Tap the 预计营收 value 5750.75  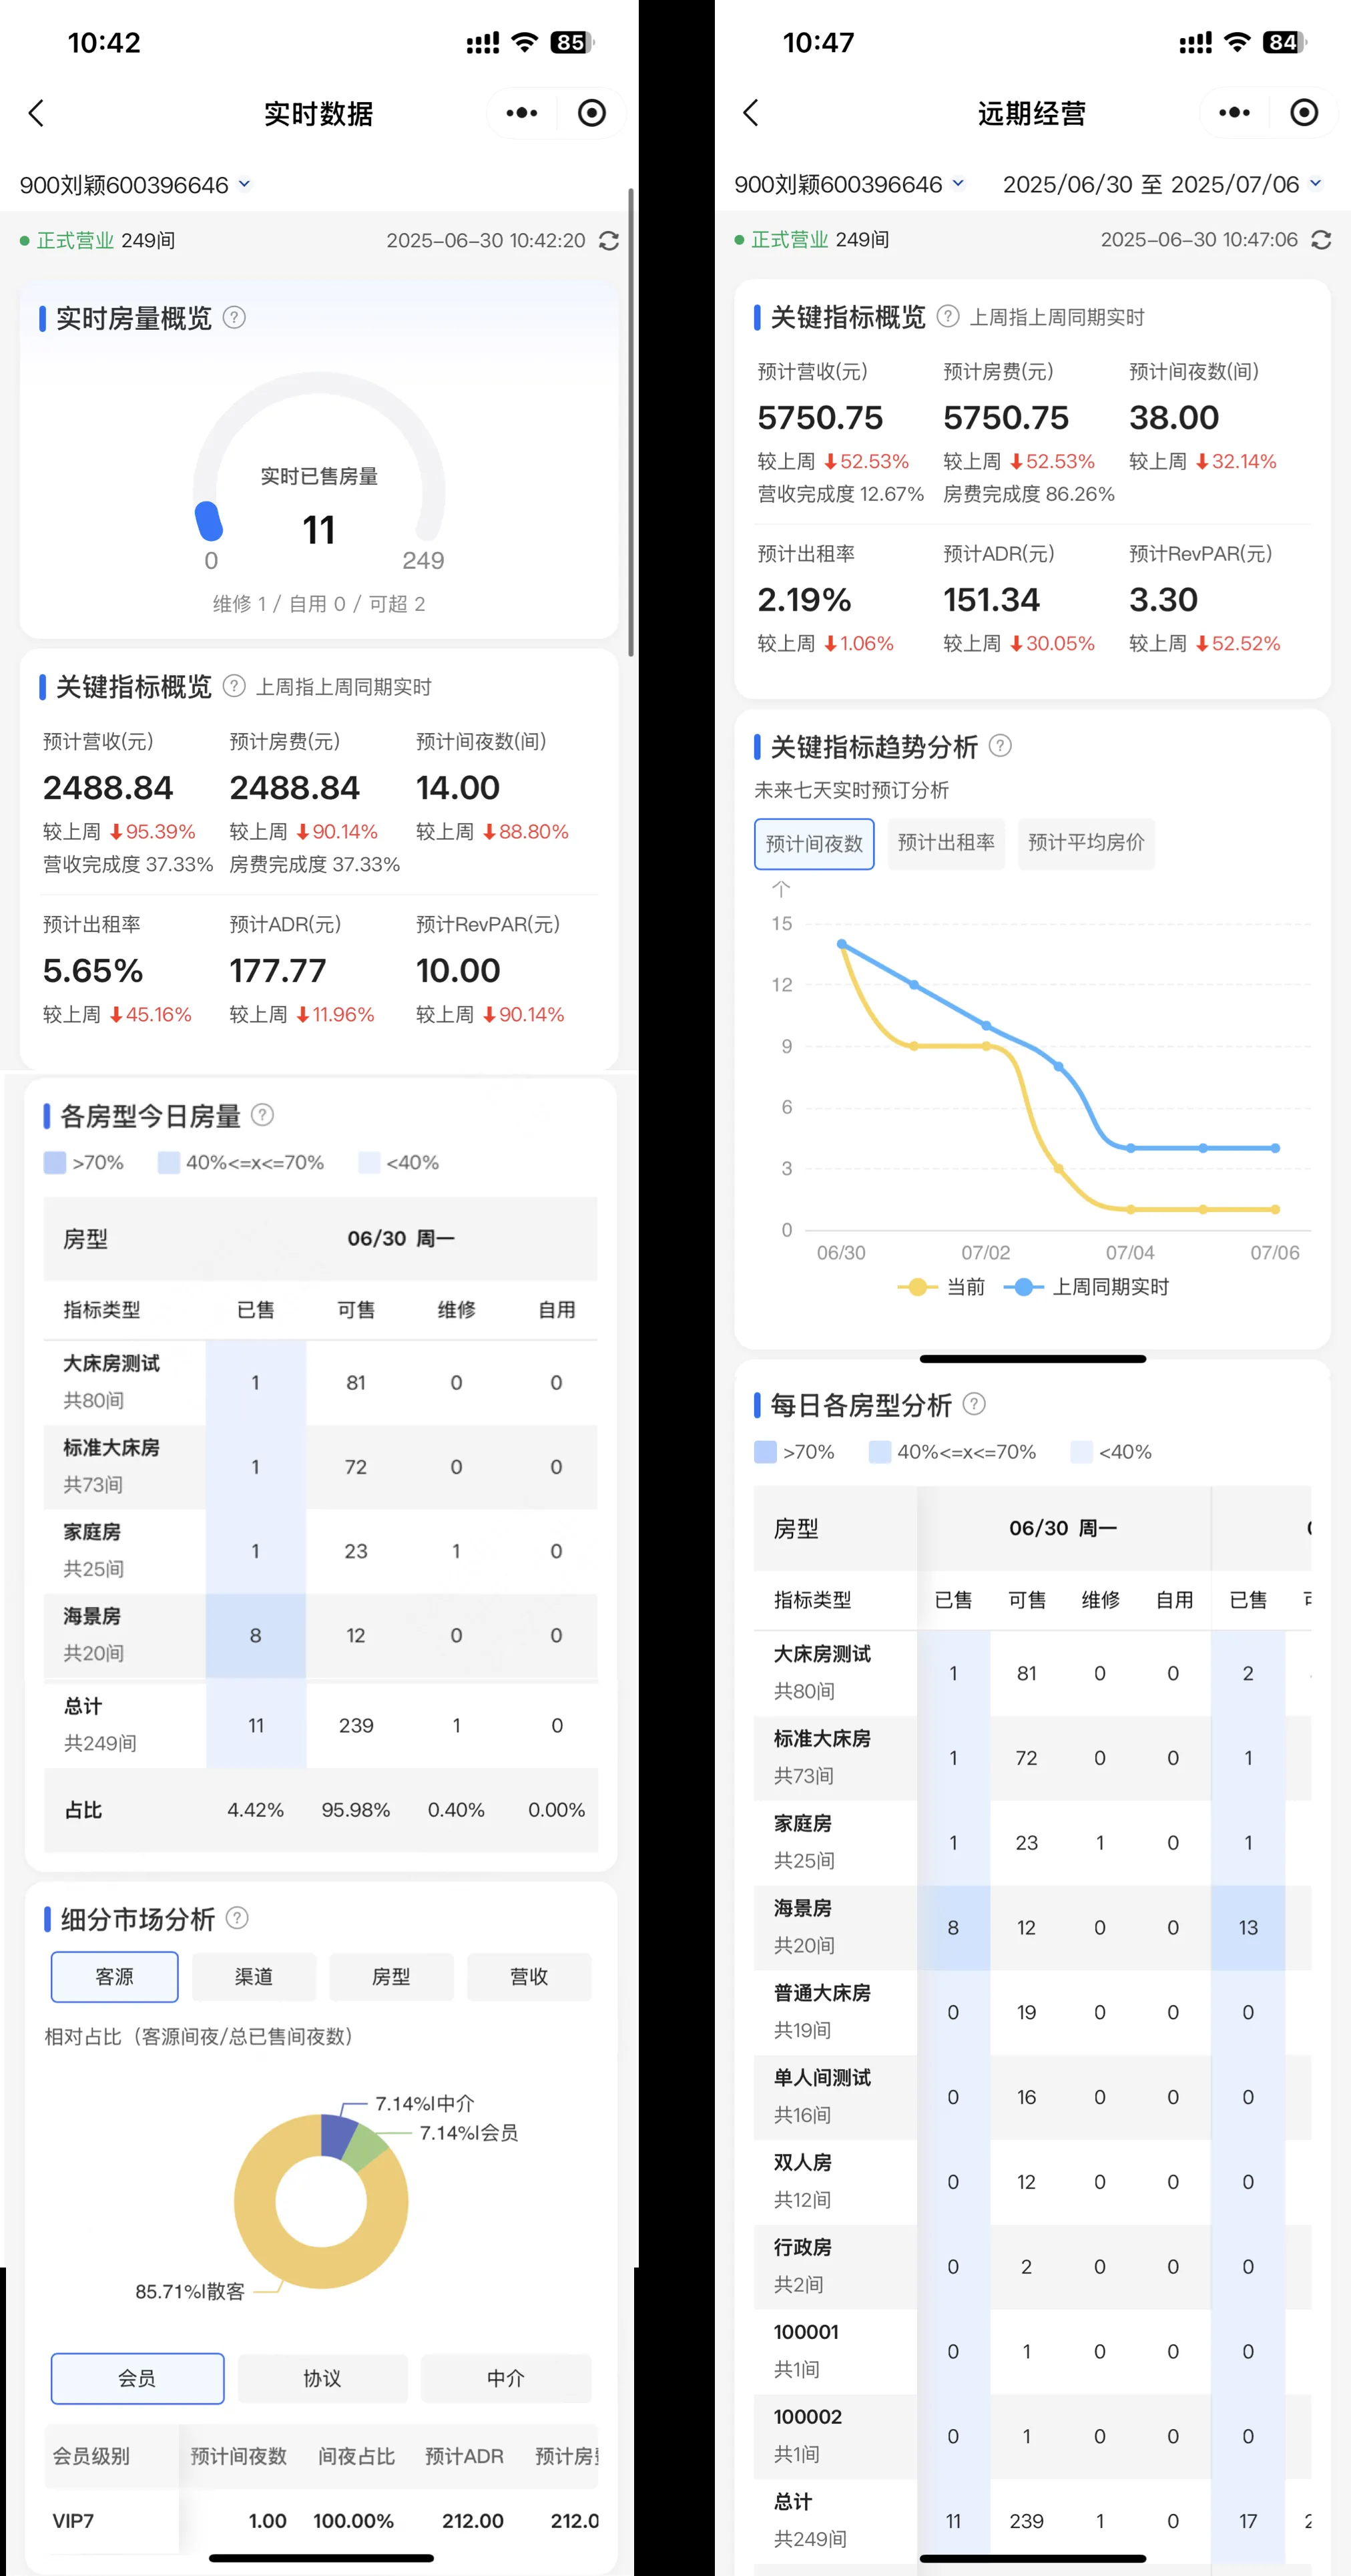coord(820,418)
